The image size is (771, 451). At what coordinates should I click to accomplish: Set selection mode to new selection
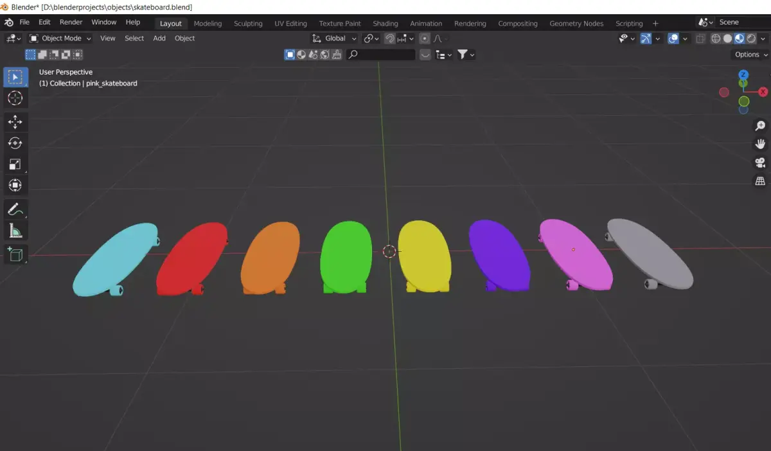point(30,55)
